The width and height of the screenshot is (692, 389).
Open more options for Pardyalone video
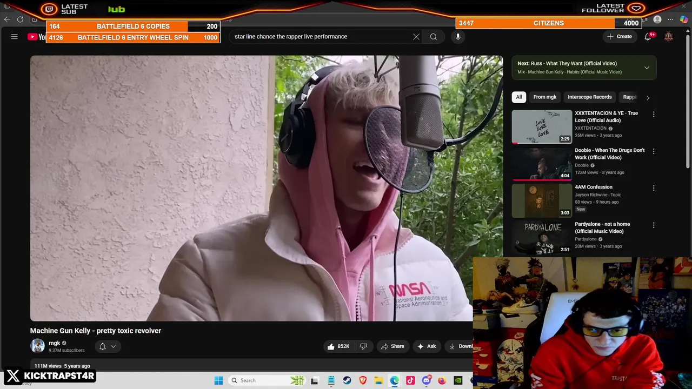654,225
